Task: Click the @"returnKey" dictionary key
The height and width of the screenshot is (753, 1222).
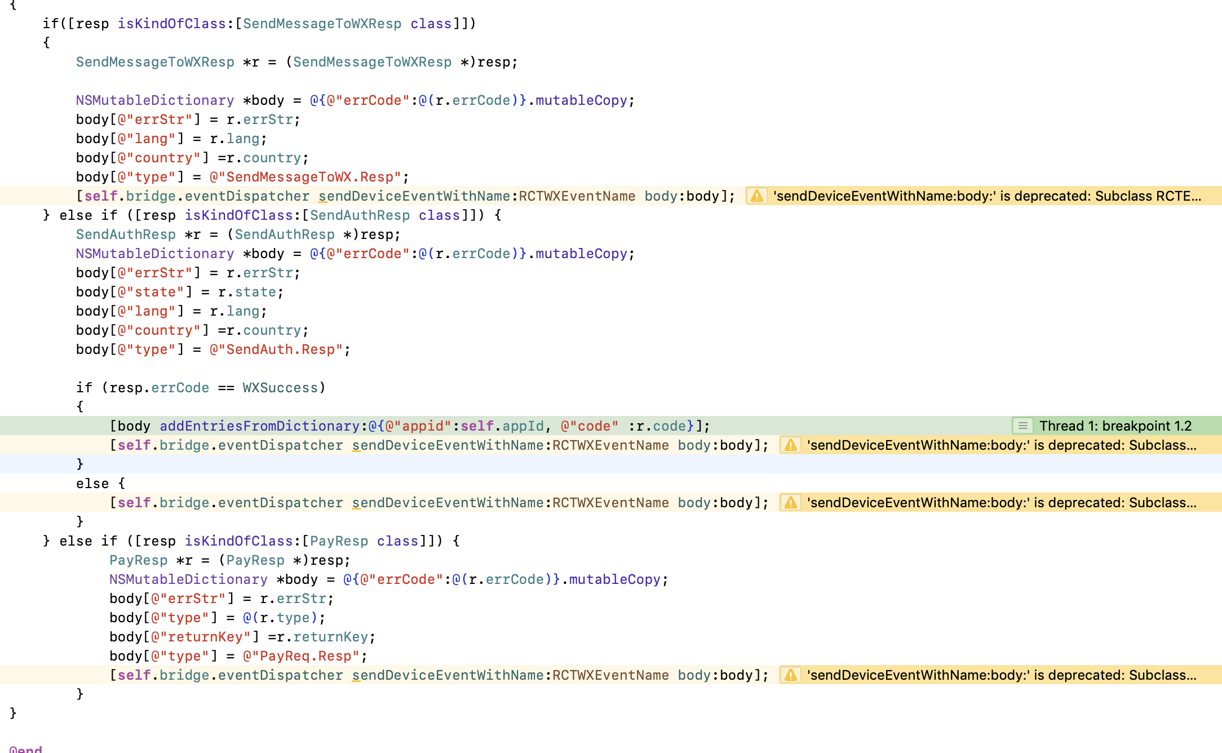Action: tap(201, 637)
